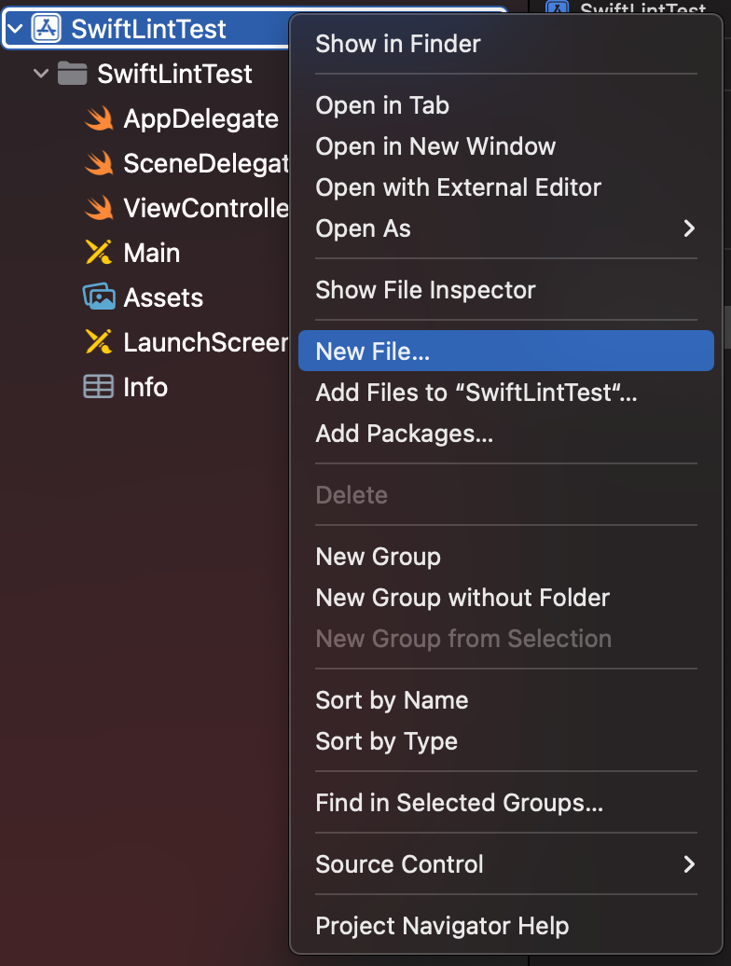Click the Main storyboard icon
The image size is (731, 966).
click(x=99, y=253)
